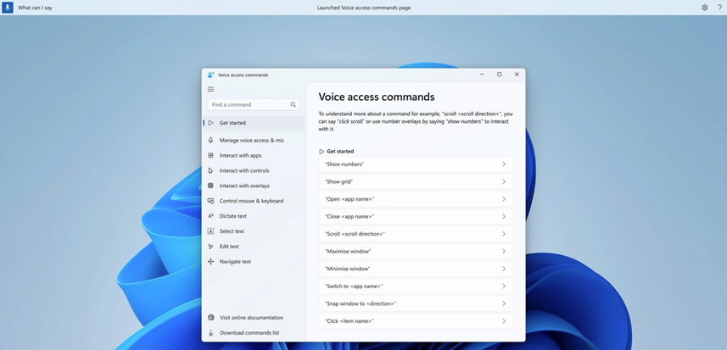Click the Navigate text arrows icon
The width and height of the screenshot is (727, 350).
click(210, 262)
